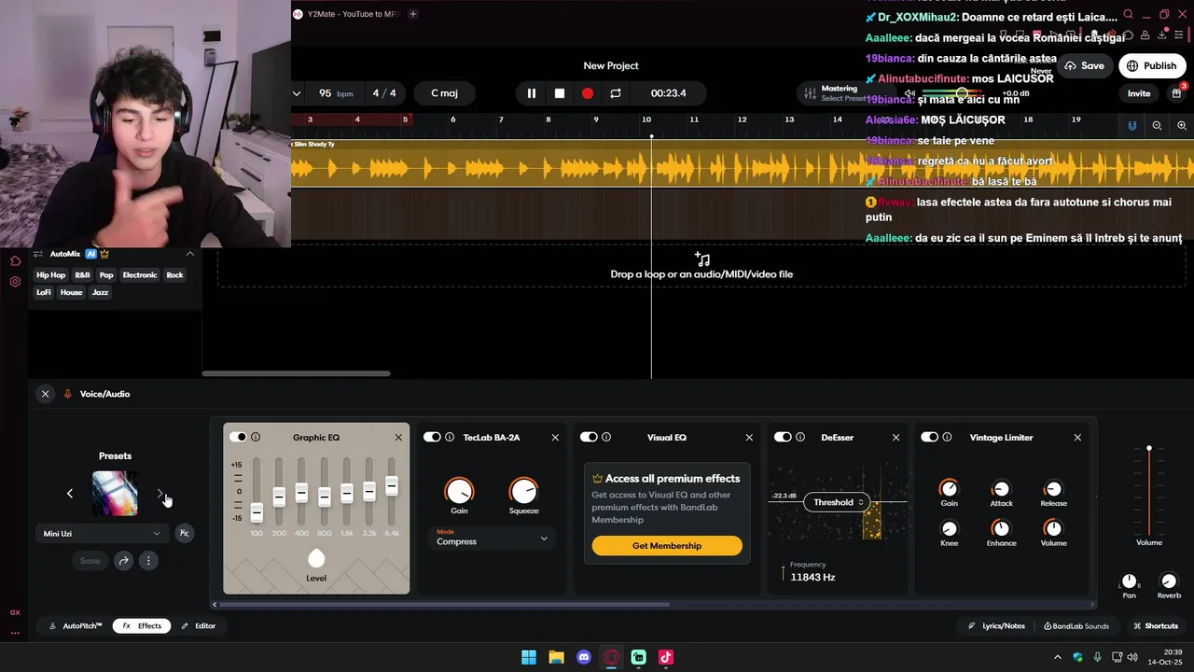Screen dimensions: 1194x672
Task: Toggle the DeEsser effect switch
Action: [x=783, y=437]
